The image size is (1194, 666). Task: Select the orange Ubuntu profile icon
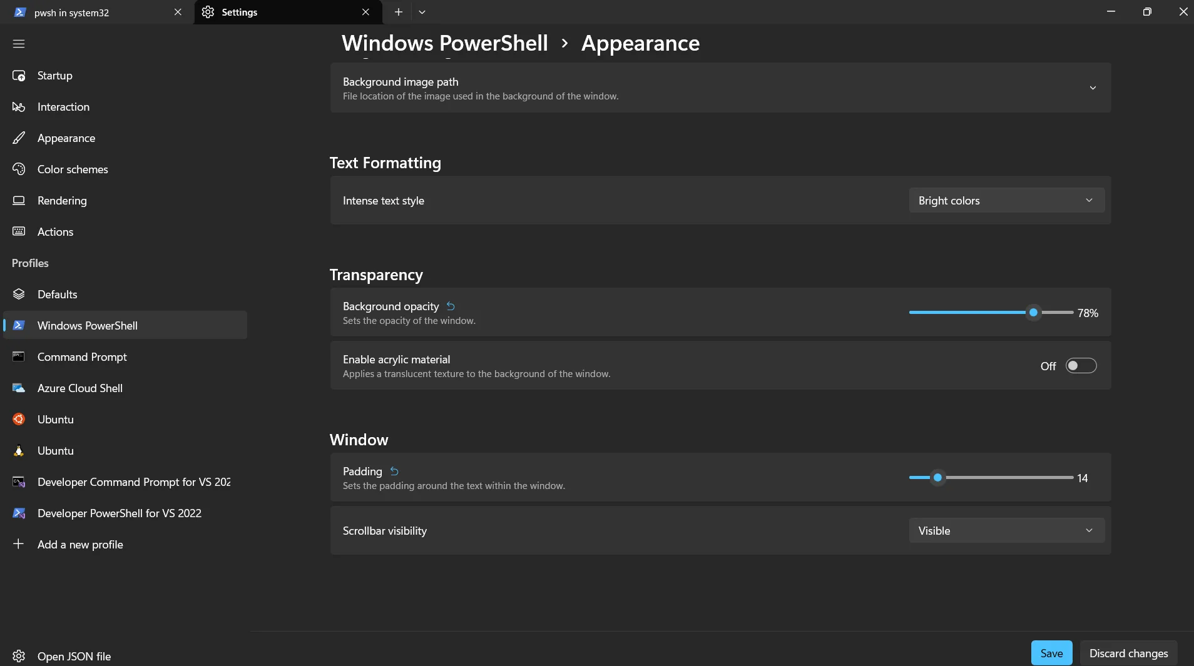point(19,420)
